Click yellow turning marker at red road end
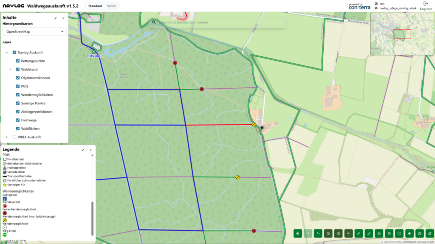Image resolution: width=435 pixels, height=244 pixels. pyautogui.click(x=254, y=124)
